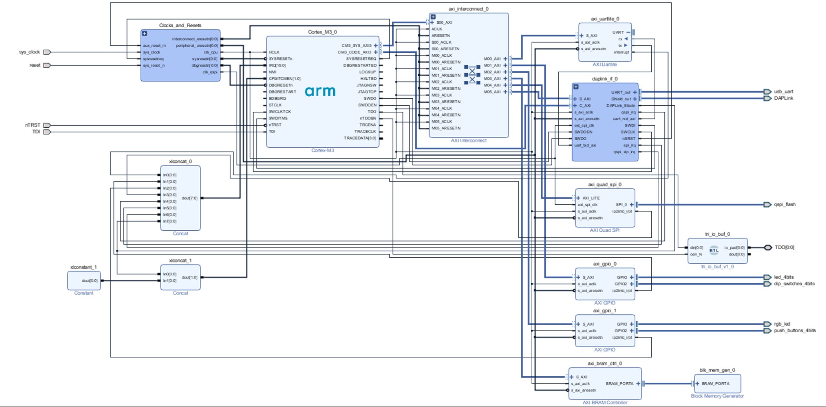Click the Block Memory Generator label
The image size is (826, 407).
point(717,396)
